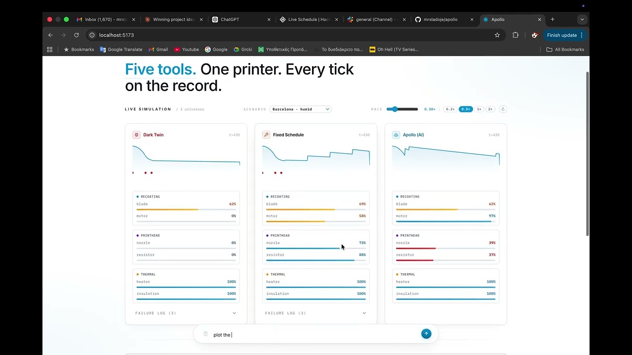The width and height of the screenshot is (632, 355).
Task: View site information icon in address bar
Action: [92, 35]
